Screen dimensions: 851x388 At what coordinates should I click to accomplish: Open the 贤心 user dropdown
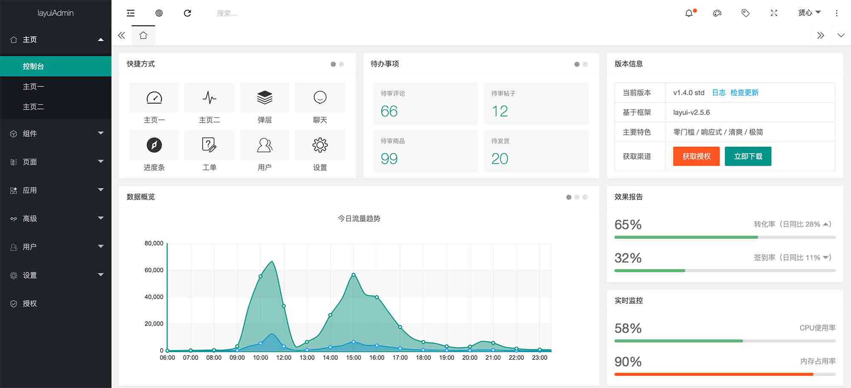pyautogui.click(x=809, y=13)
